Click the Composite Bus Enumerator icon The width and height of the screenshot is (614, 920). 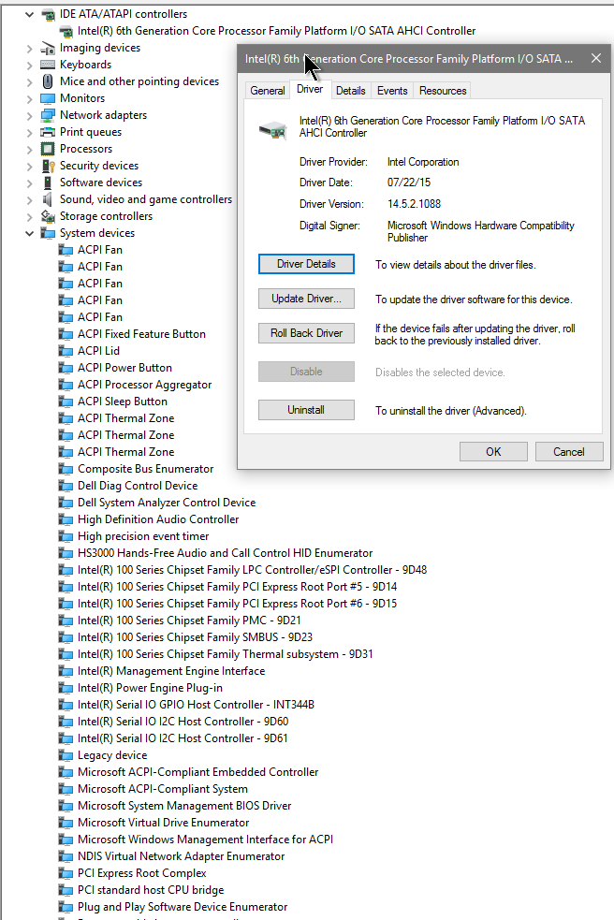click(66, 469)
